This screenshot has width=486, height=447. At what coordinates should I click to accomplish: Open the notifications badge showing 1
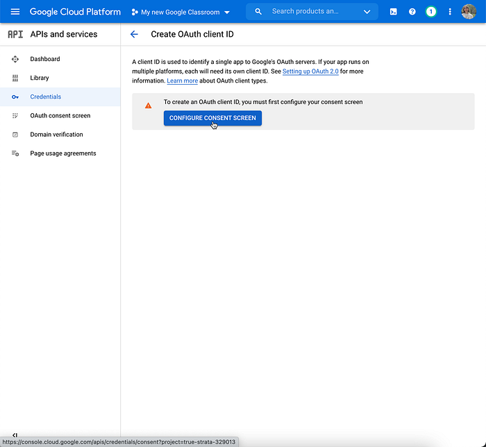point(431,12)
